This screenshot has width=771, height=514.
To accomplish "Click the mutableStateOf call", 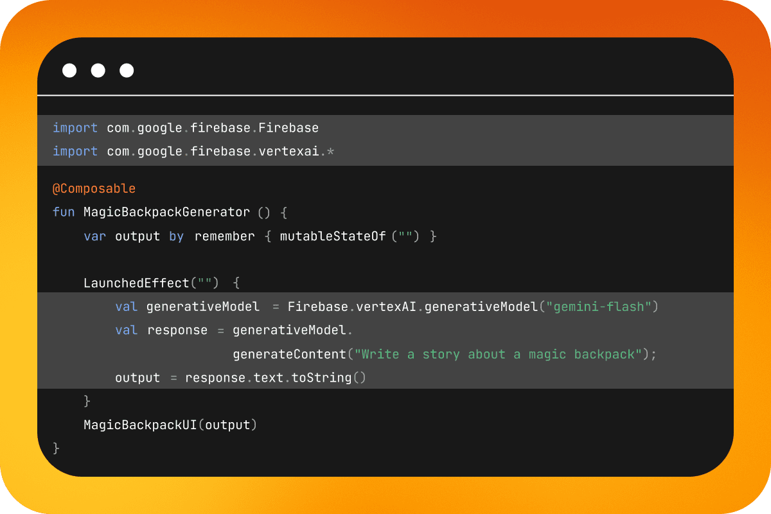I will point(333,236).
